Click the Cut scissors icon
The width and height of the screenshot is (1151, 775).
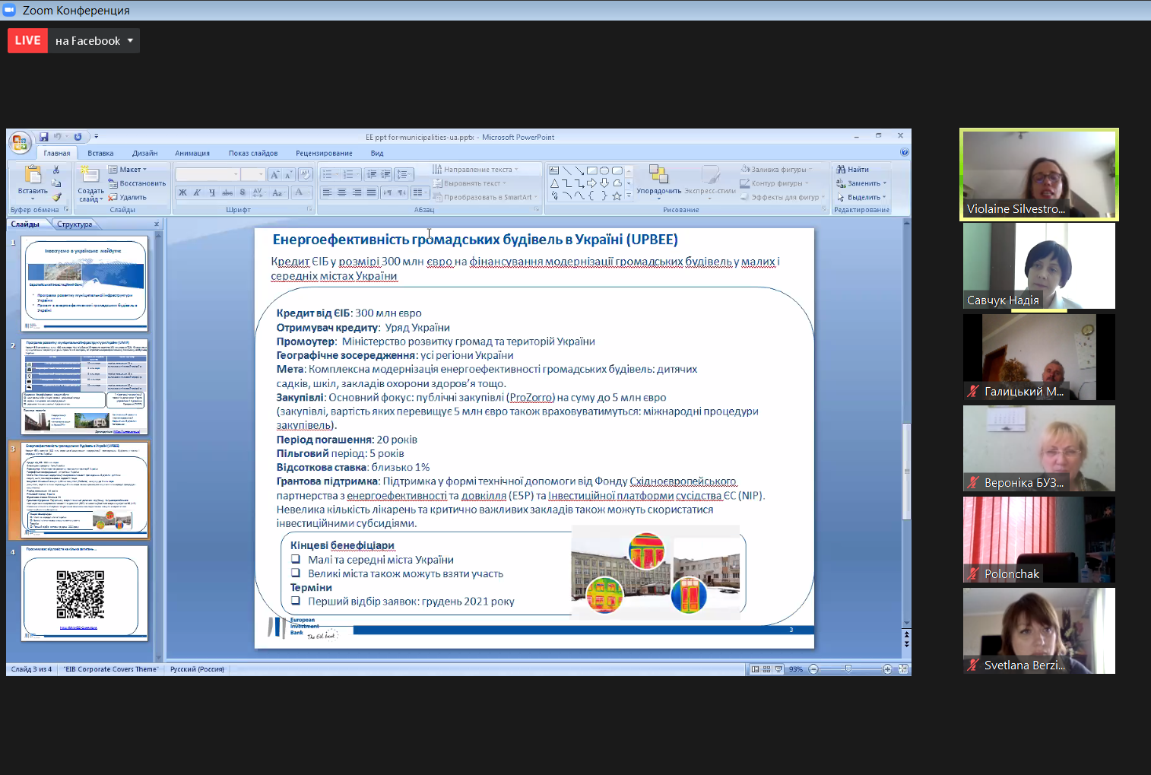[x=56, y=170]
